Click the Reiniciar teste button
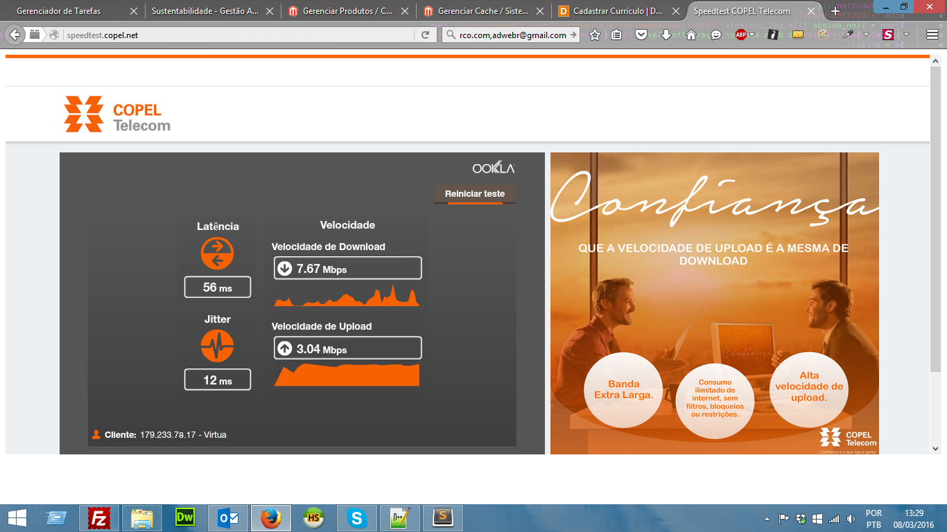The image size is (947, 532). click(x=475, y=194)
